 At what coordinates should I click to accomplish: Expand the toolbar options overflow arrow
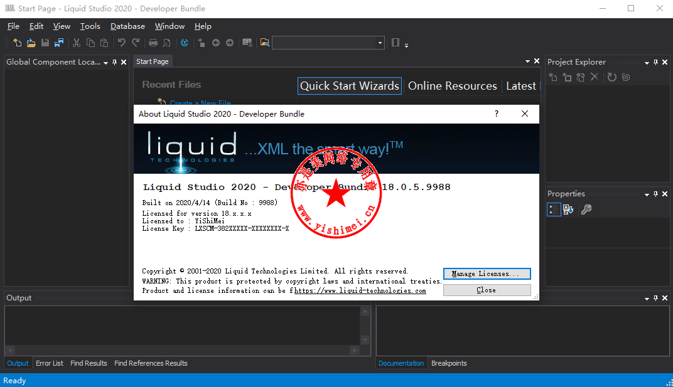tap(406, 45)
